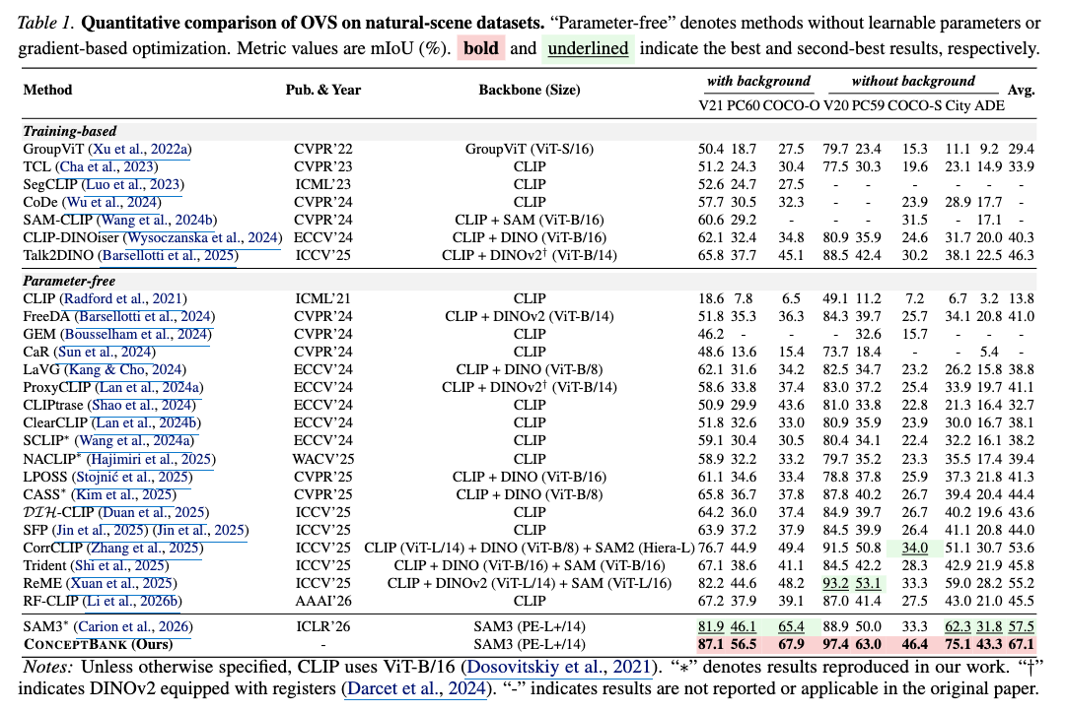Open the Lan et al., 2024a citation

click(149, 387)
